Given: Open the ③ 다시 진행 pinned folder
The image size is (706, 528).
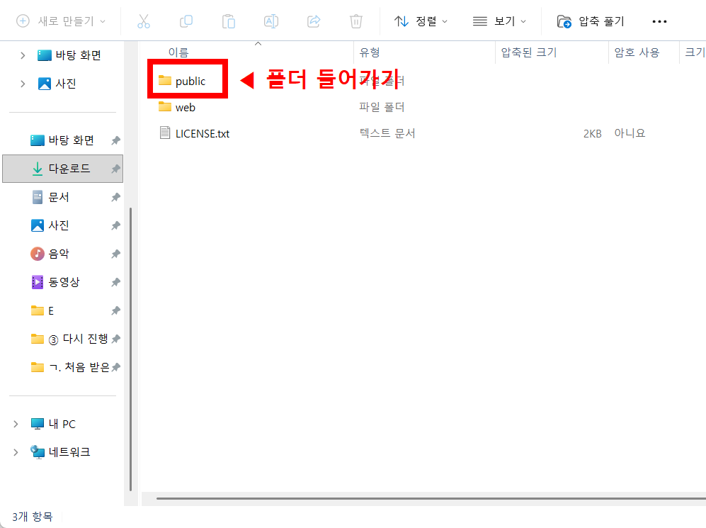Looking at the screenshot, I should point(69,339).
